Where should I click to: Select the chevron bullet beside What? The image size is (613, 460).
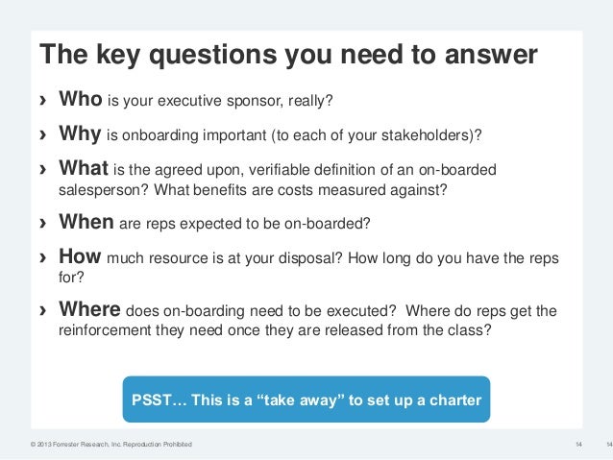(42, 170)
